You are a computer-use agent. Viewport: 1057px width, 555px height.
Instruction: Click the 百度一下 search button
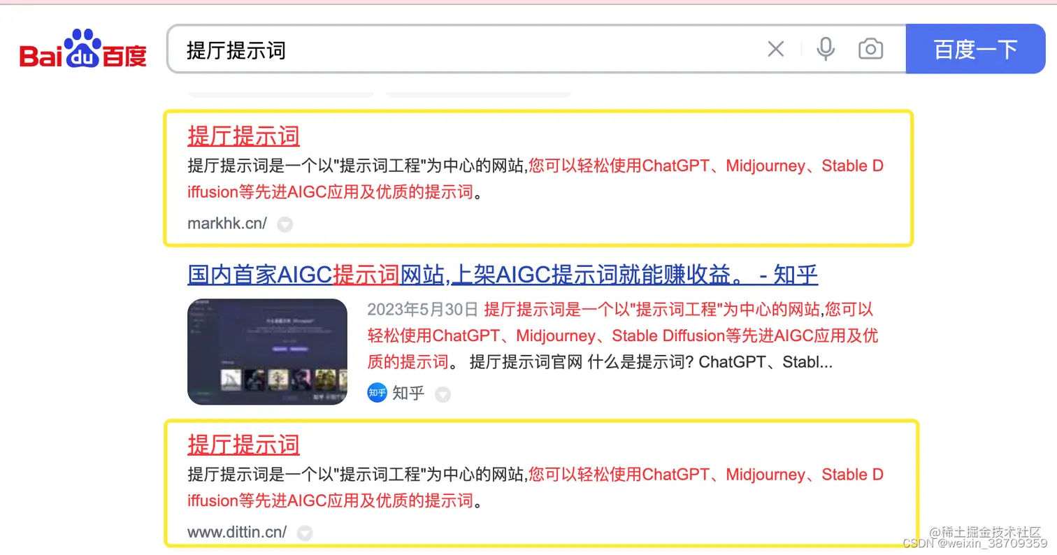coord(975,48)
